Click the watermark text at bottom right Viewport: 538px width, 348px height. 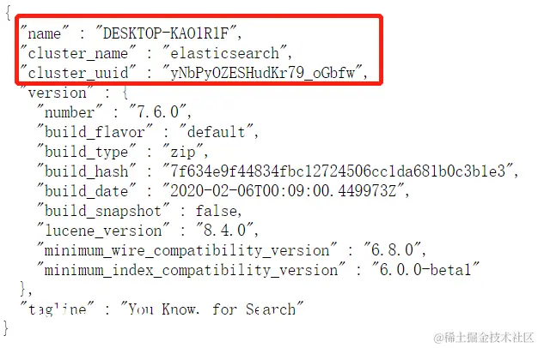(484, 338)
